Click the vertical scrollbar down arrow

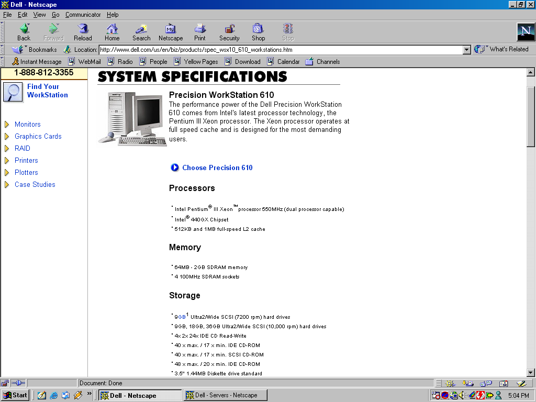(x=531, y=373)
